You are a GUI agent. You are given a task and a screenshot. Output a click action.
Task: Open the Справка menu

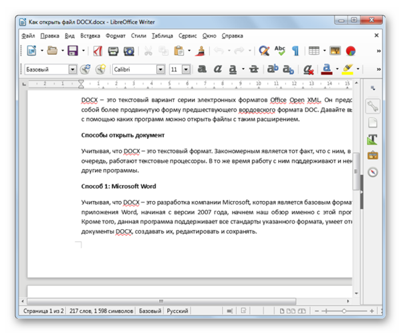(x=232, y=36)
